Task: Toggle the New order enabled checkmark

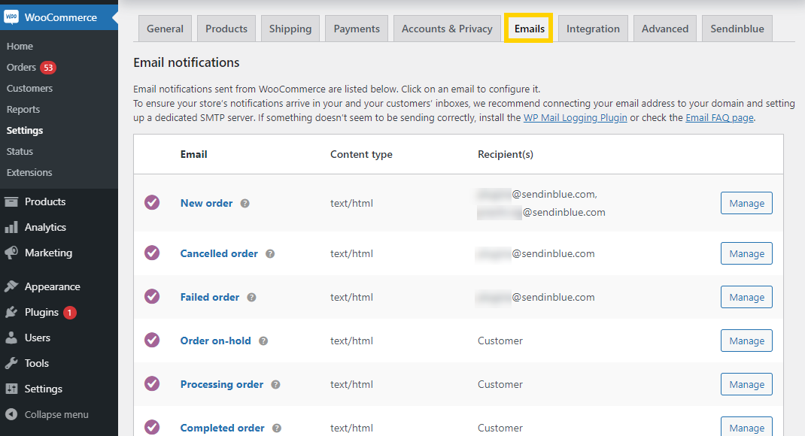Action: tap(152, 202)
